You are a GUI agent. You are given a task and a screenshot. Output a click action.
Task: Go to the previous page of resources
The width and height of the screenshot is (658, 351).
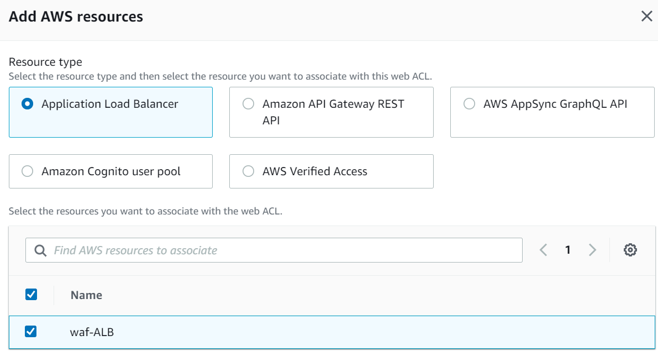point(543,250)
